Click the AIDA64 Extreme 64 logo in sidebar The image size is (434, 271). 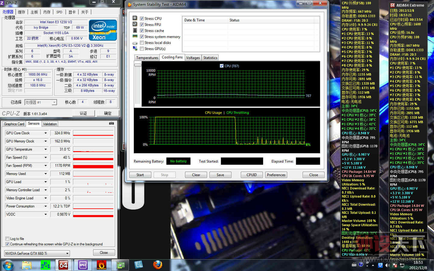(392, 5)
